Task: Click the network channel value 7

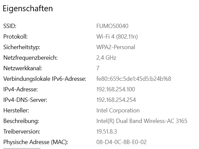Action: tap(98, 68)
